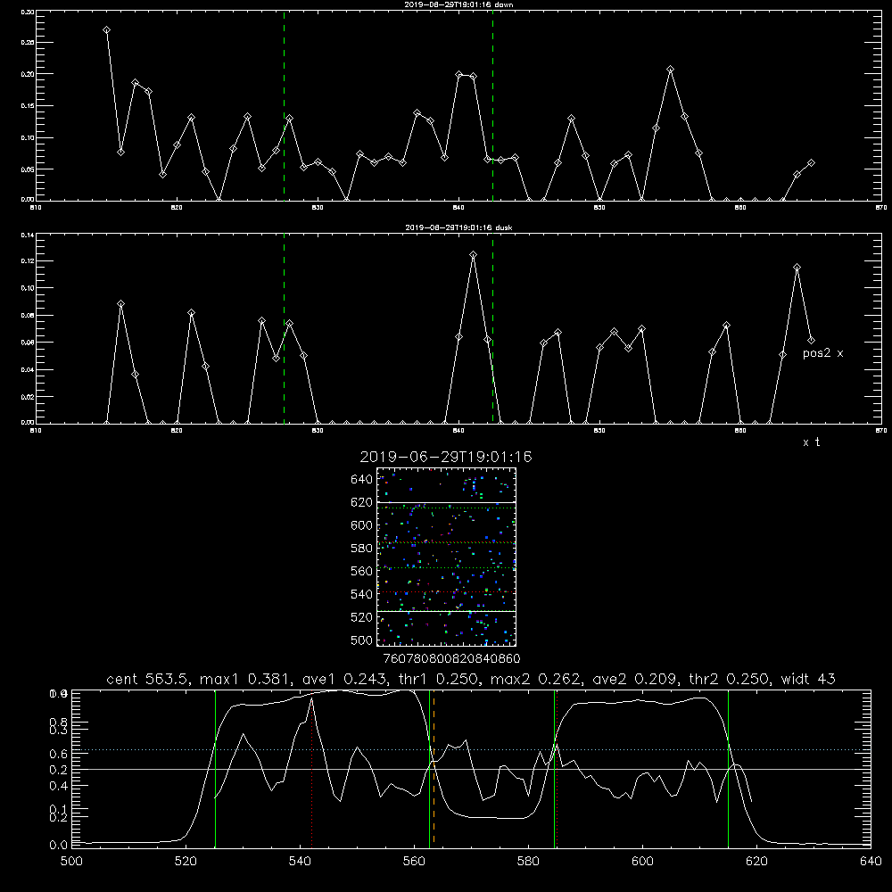Click the "x t" label below dusk plot

(811, 442)
